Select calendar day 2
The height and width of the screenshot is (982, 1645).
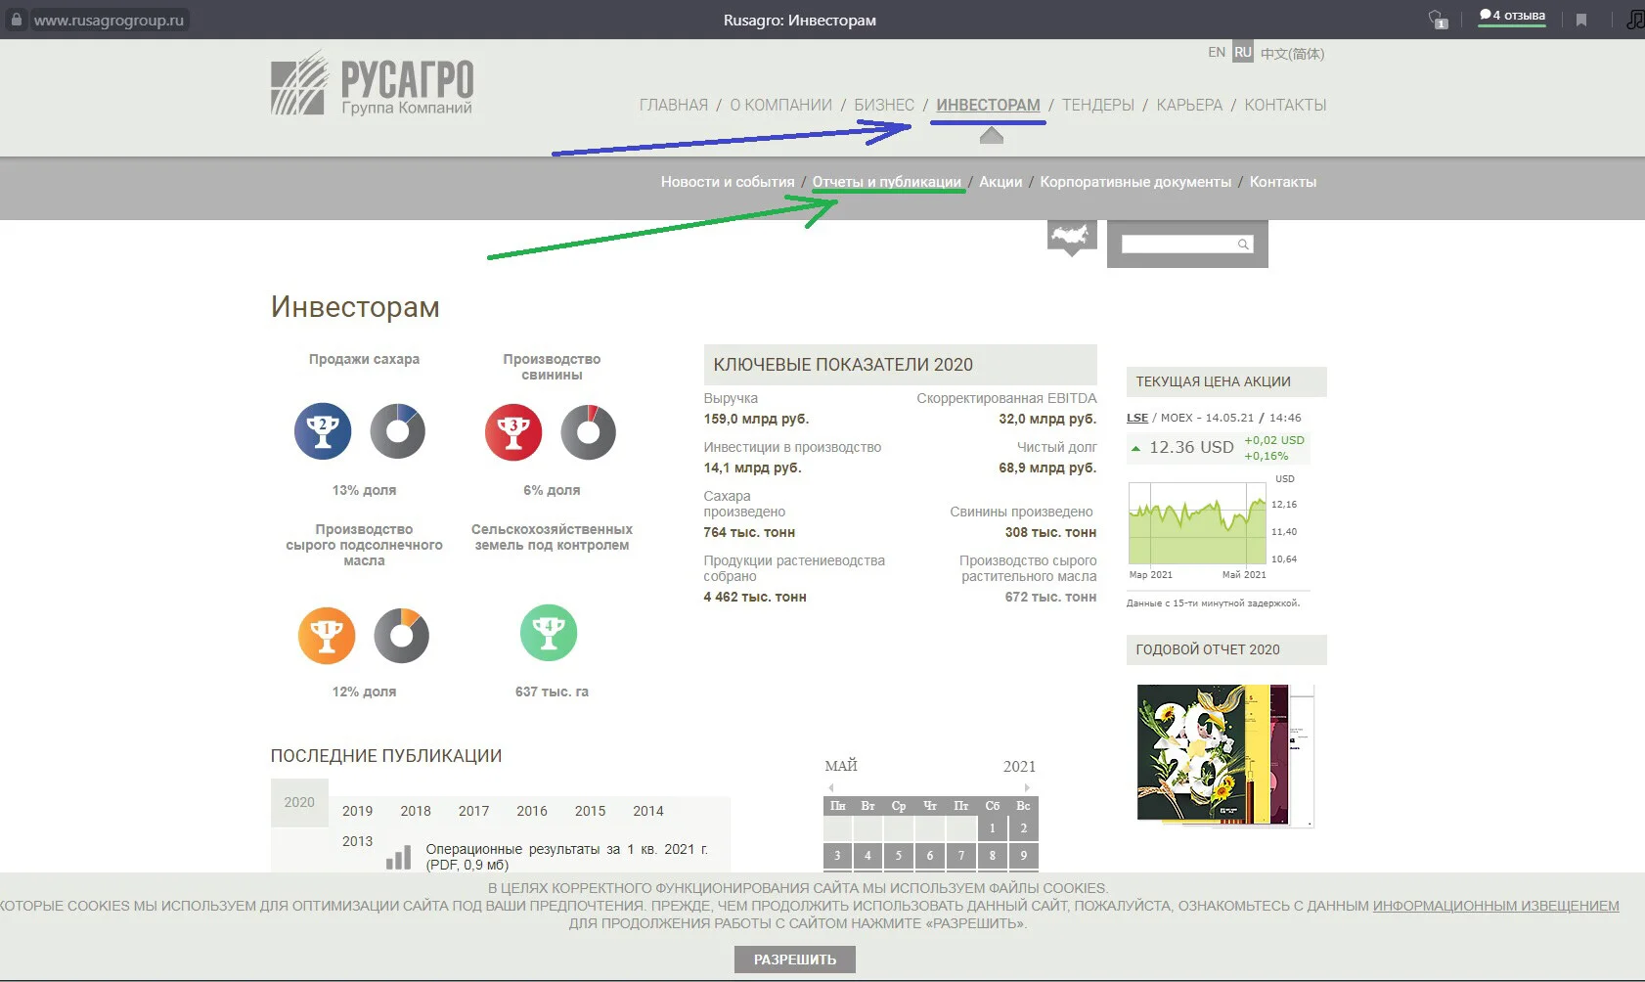click(x=1024, y=828)
